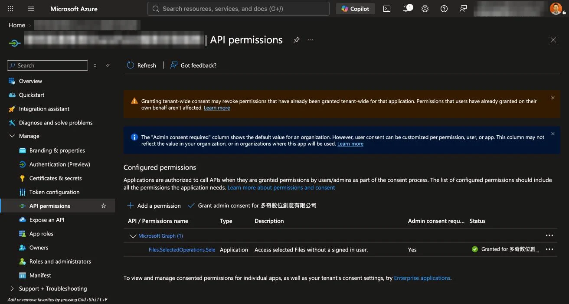Click the Type column header
The width and height of the screenshot is (569, 304).
[x=226, y=221]
